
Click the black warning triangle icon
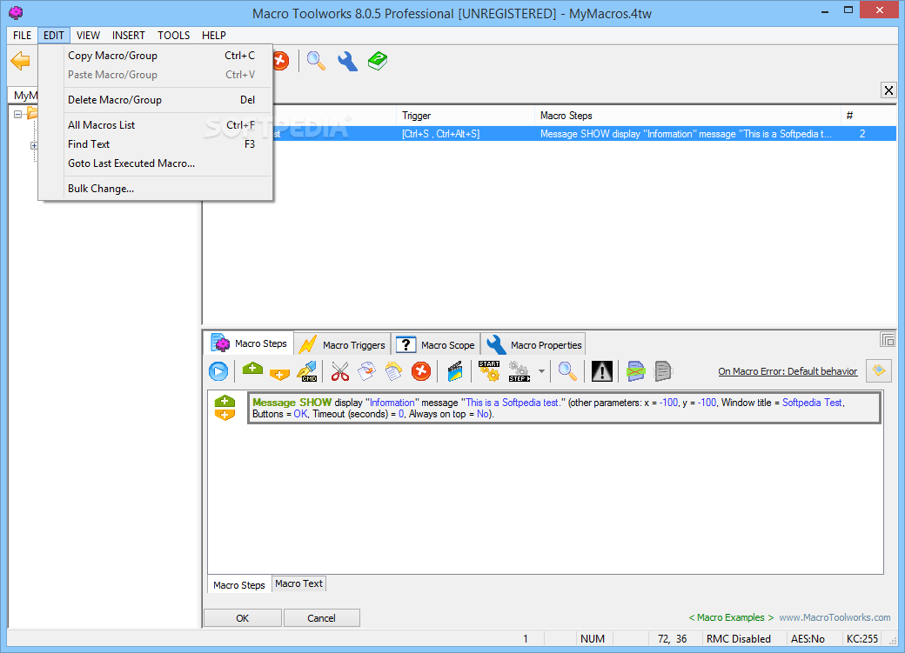[x=602, y=371]
